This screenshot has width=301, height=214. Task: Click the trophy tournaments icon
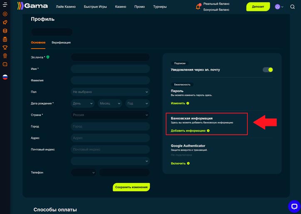5,47
